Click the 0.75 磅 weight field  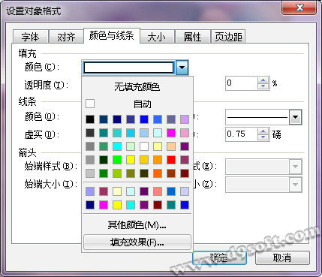pyautogui.click(x=242, y=134)
